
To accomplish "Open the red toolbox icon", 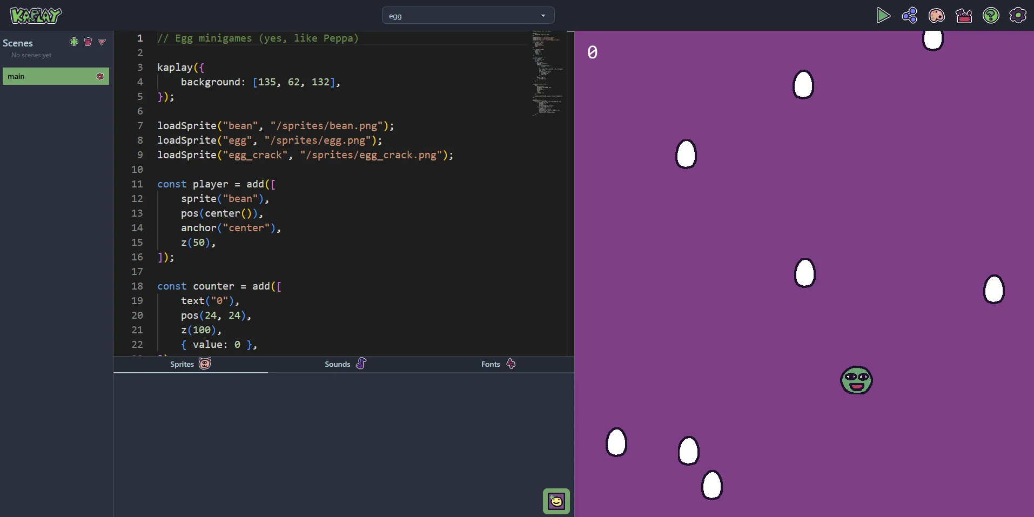I will (964, 16).
